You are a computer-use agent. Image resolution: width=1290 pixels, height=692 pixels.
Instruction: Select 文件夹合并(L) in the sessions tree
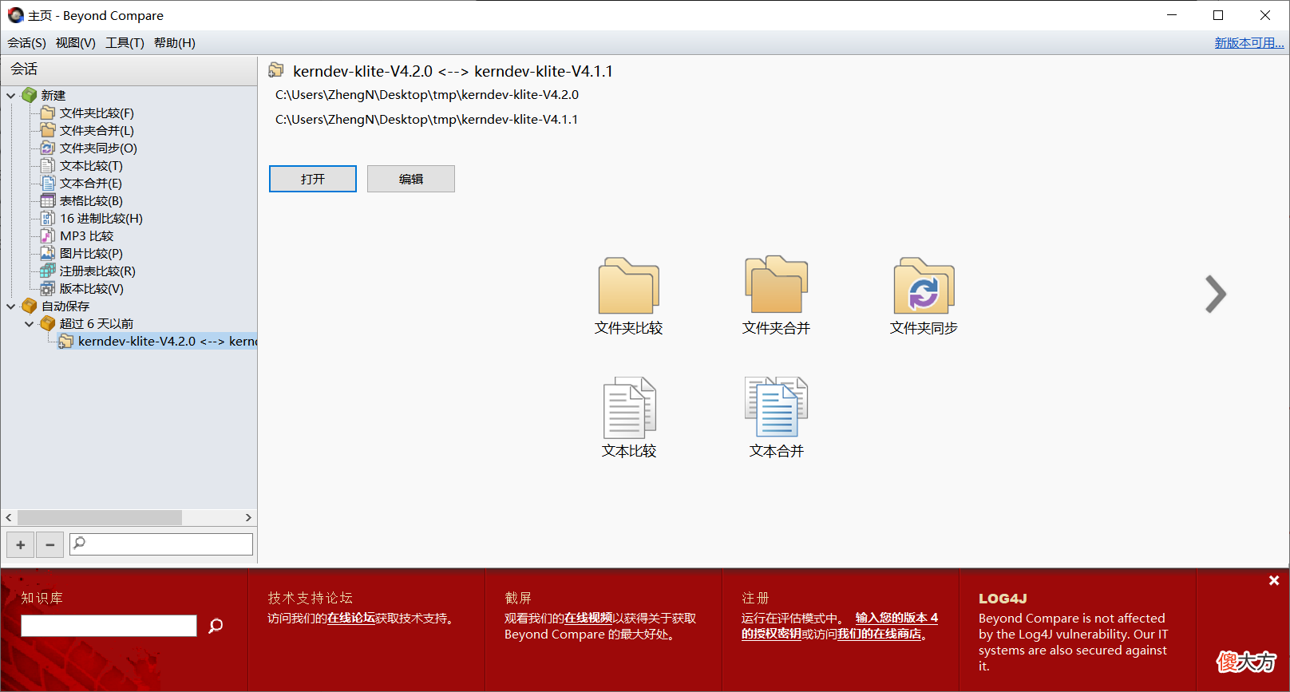(x=97, y=131)
